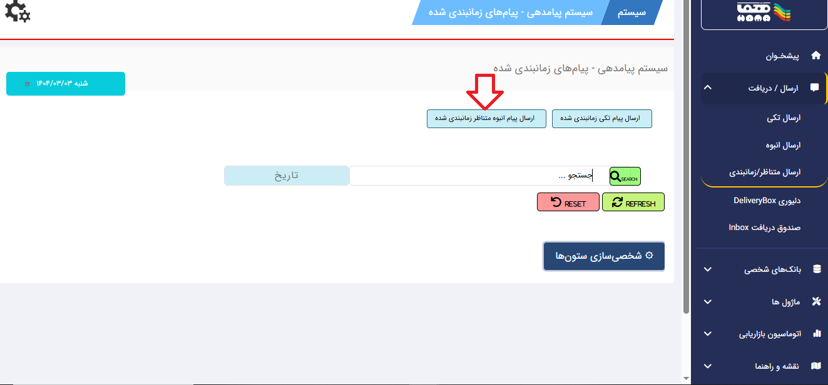Click the tools icon beside ماژول ها
The image size is (828, 385).
(816, 302)
